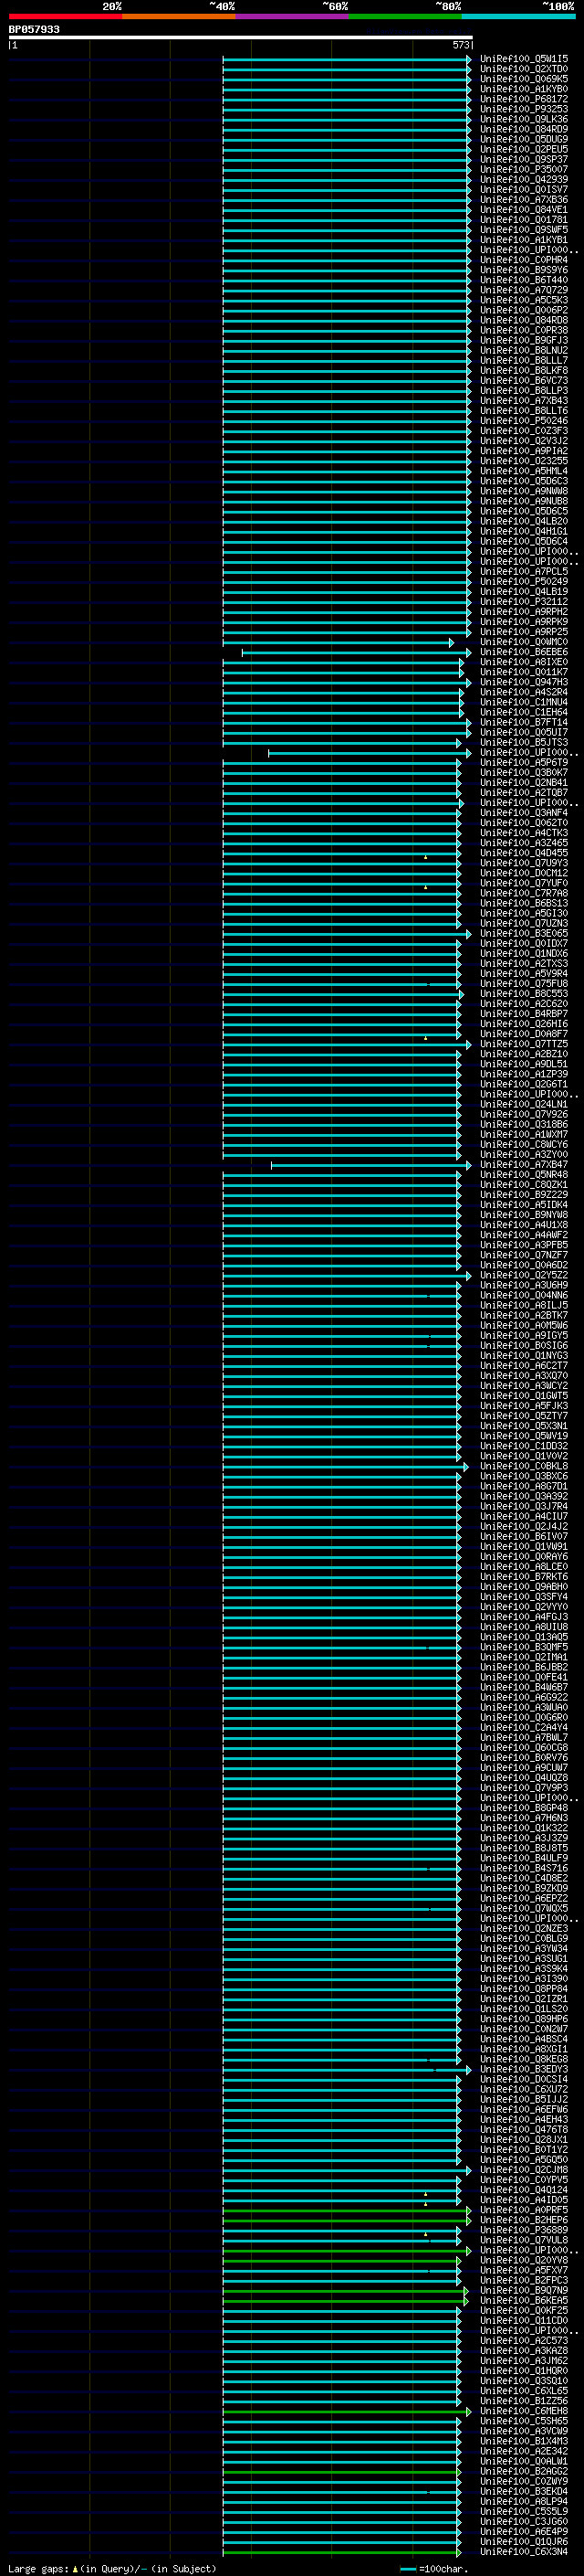Select hit UniRef100_B8LLT6

[x=524, y=410]
